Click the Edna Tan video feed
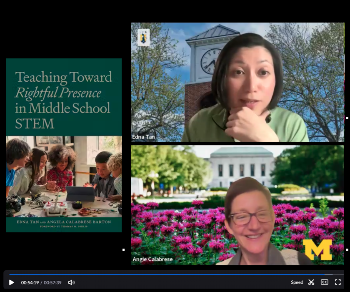 coord(238,82)
